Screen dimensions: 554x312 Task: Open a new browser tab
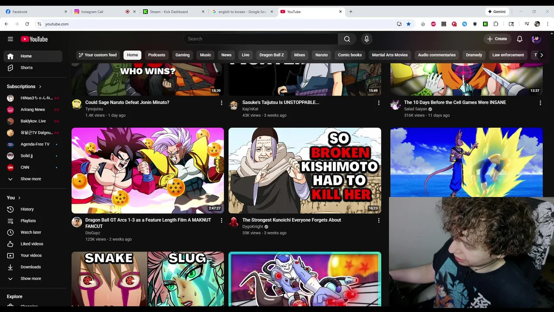click(x=351, y=12)
